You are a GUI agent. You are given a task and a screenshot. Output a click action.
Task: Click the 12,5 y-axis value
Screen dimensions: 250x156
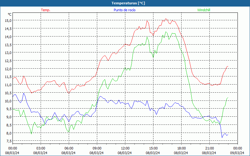coord(8,61)
